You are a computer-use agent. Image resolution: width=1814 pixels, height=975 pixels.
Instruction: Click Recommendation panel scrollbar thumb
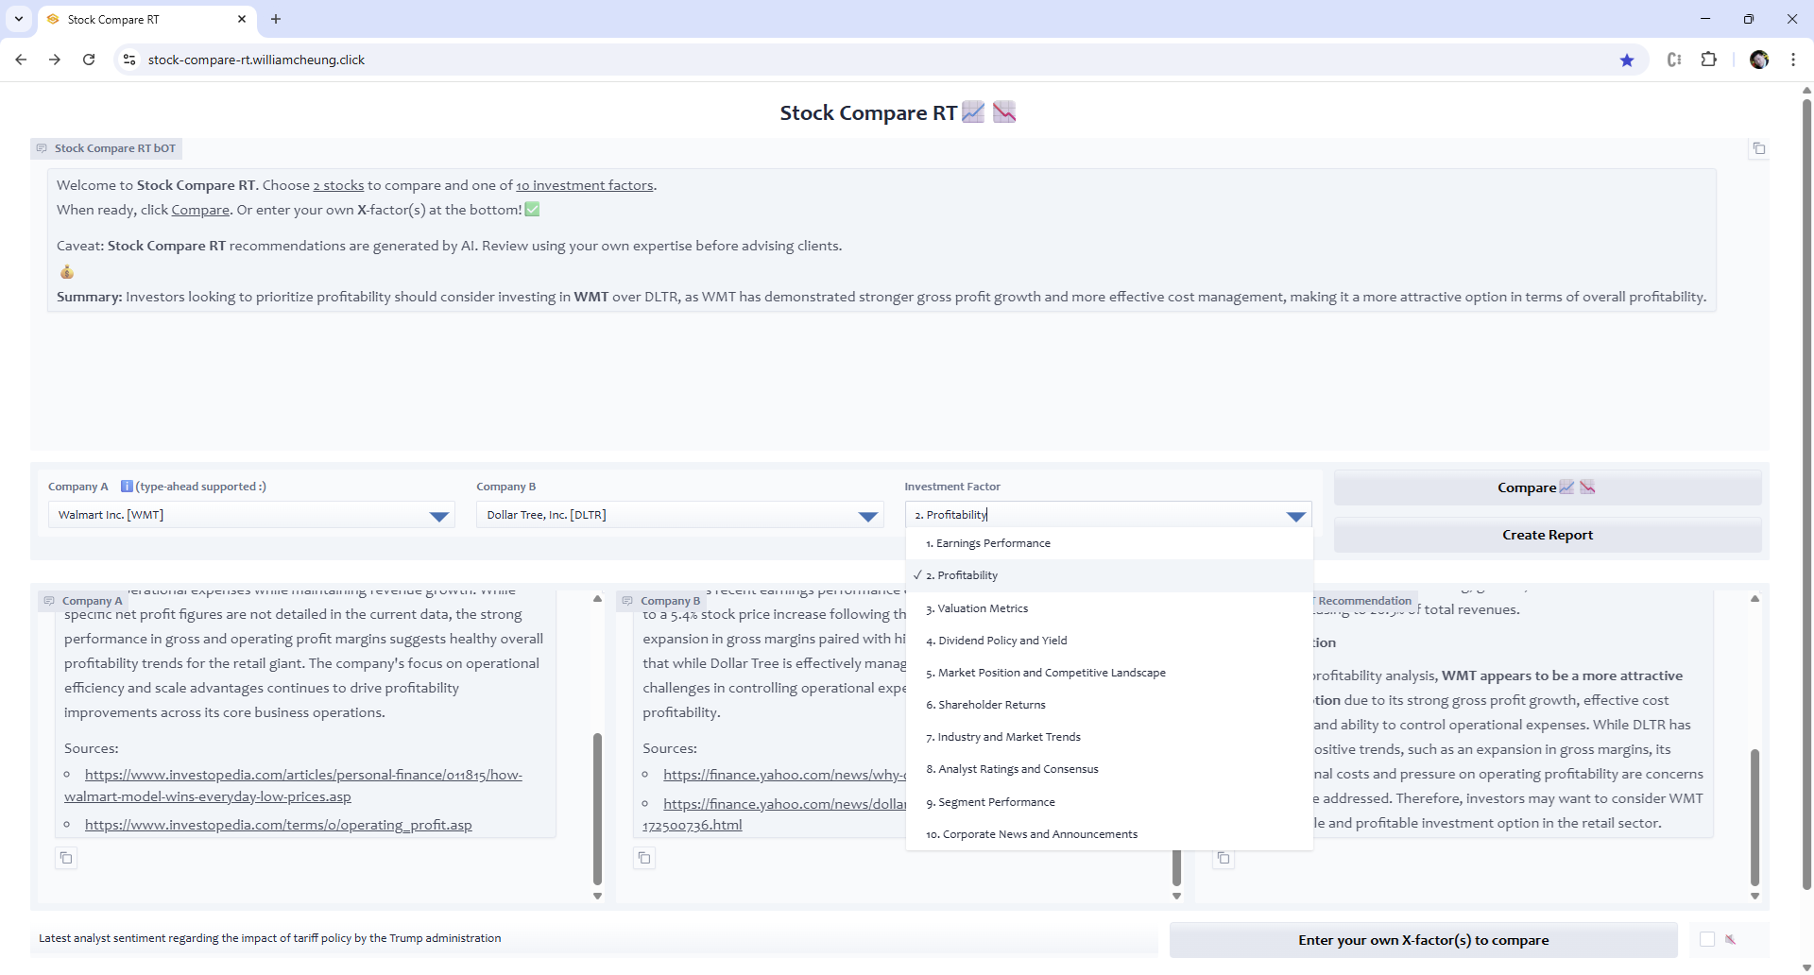[1754, 817]
